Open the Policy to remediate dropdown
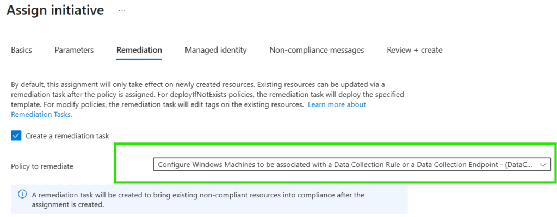The image size is (557, 217). tap(352, 165)
